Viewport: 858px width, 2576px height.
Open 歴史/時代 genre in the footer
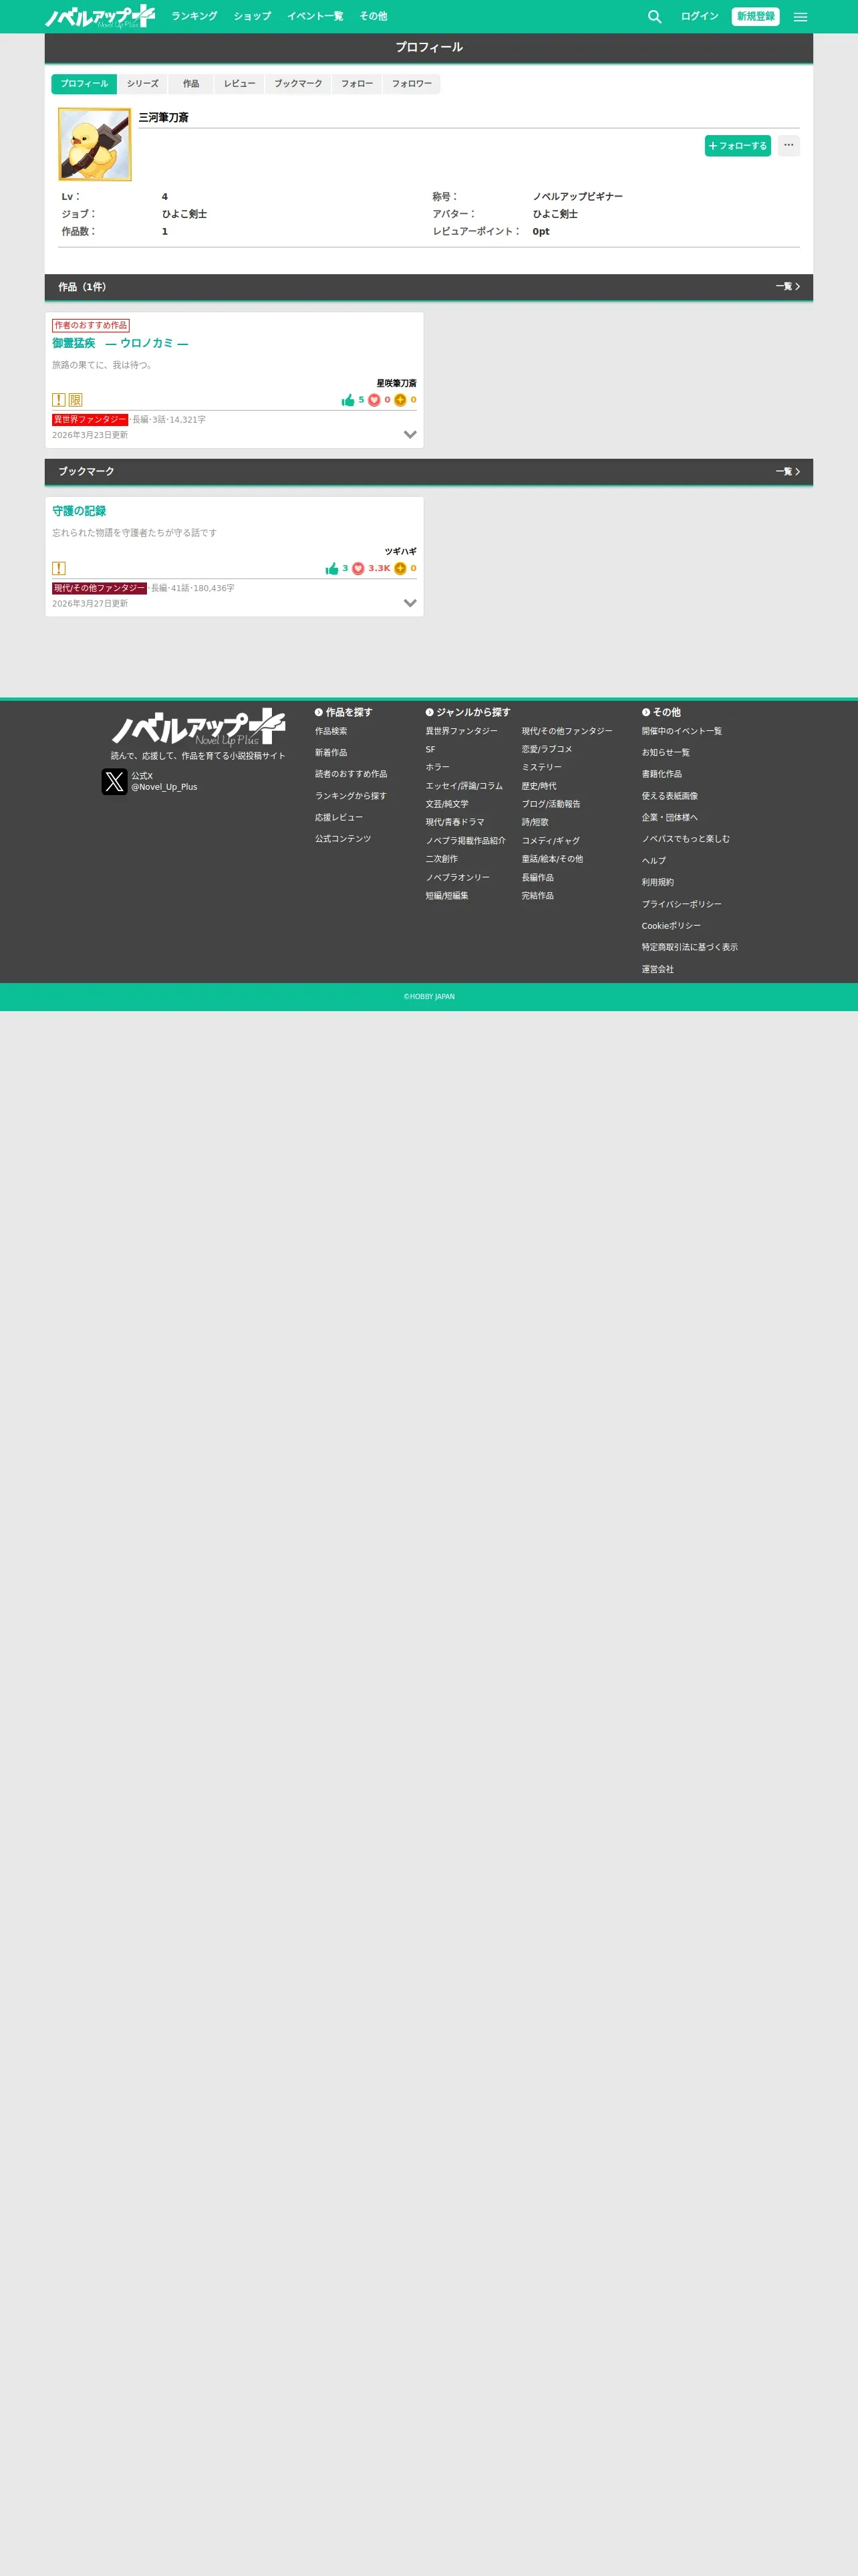coord(539,786)
